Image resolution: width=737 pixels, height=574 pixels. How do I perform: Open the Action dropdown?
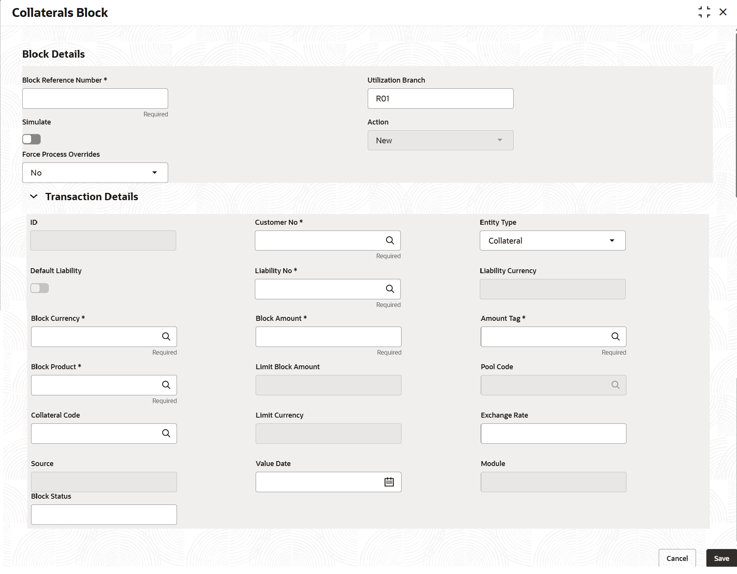(x=440, y=140)
